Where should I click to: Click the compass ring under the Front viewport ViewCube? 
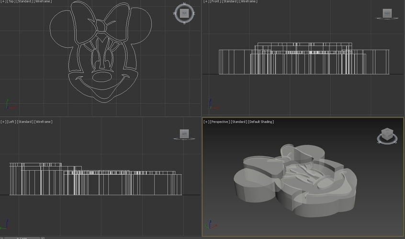tap(387, 18)
